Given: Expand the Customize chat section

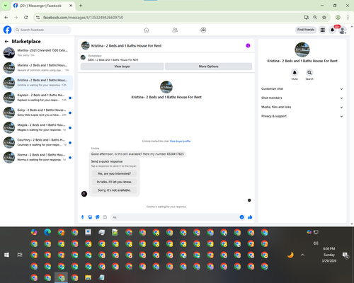Looking at the screenshot, I should coord(302,89).
